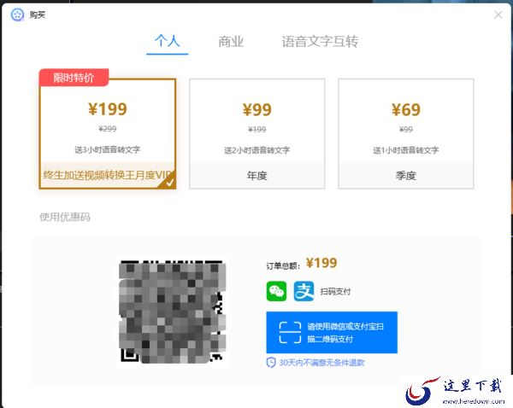The width and height of the screenshot is (513, 408).
Task: Click the shield icon near refund notice
Action: click(271, 362)
